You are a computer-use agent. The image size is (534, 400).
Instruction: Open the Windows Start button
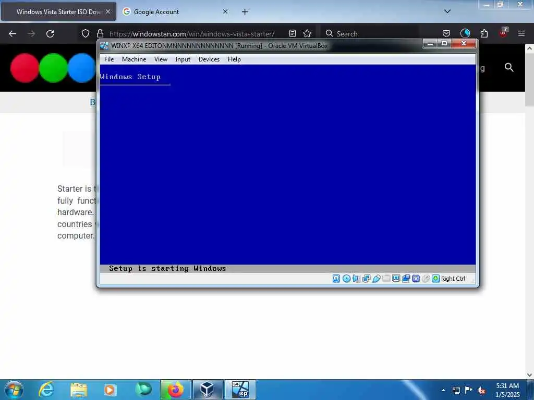[x=14, y=390]
